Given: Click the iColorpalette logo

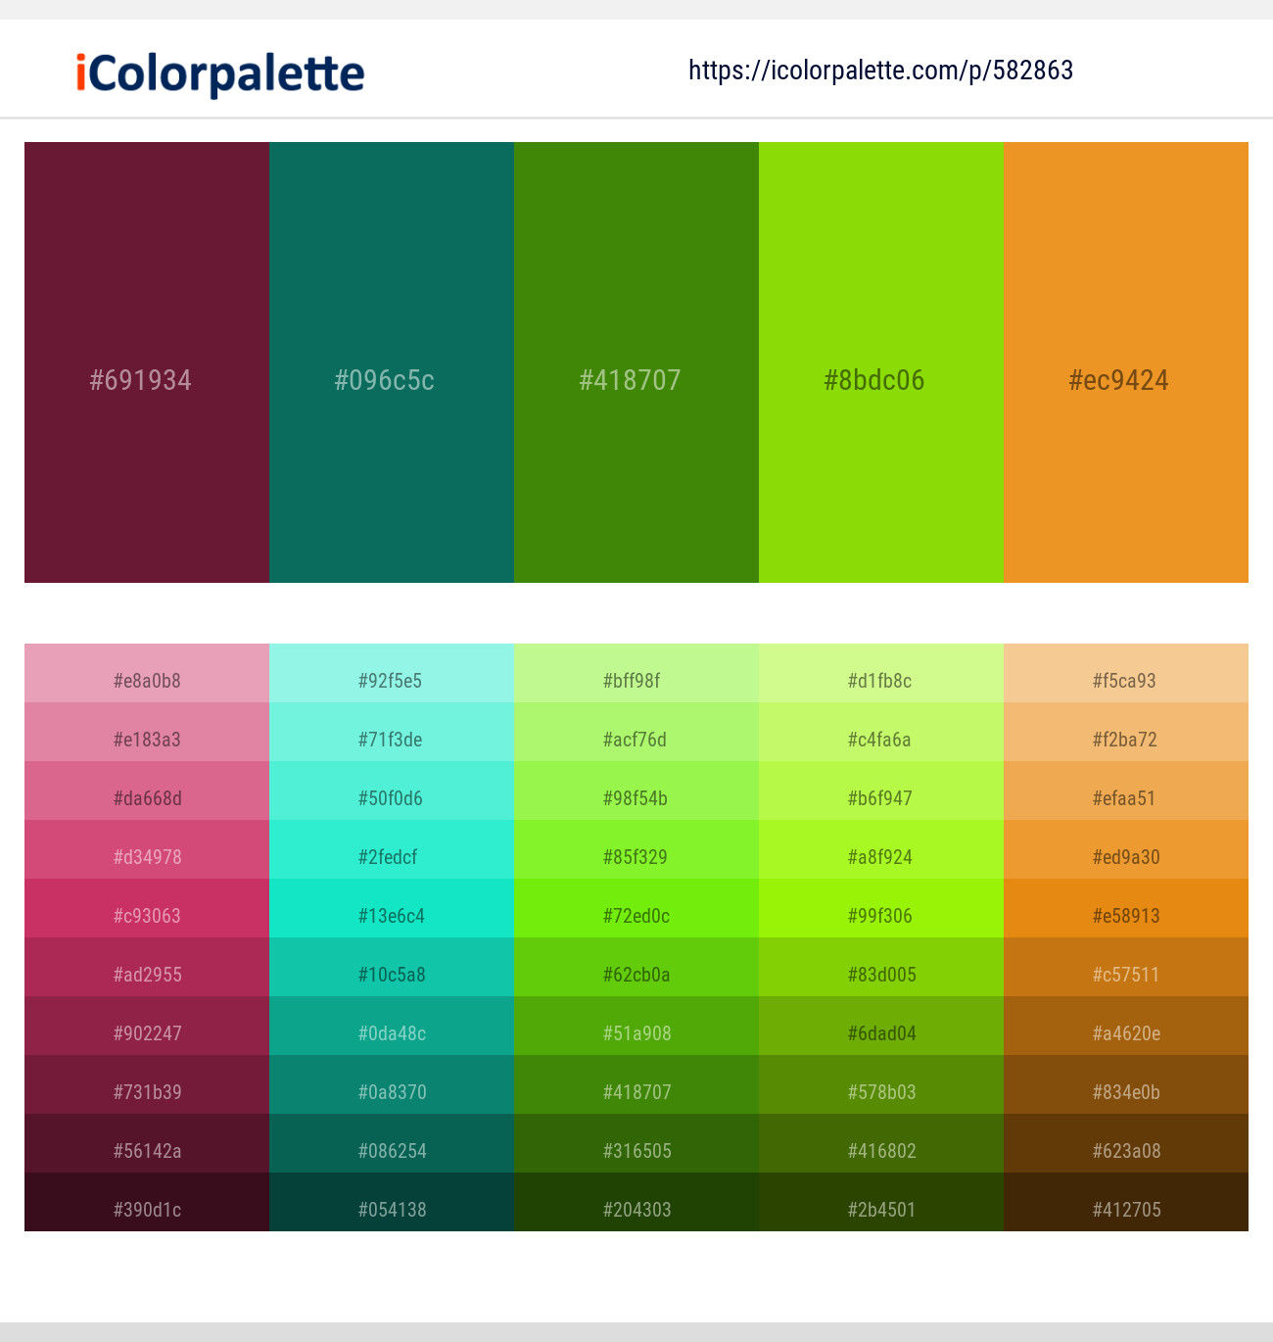Looking at the screenshot, I should (x=220, y=73).
